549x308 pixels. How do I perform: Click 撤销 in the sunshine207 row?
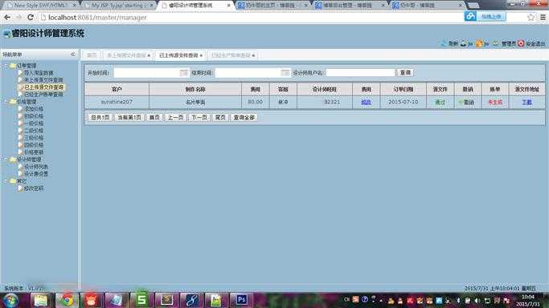[x=469, y=102]
